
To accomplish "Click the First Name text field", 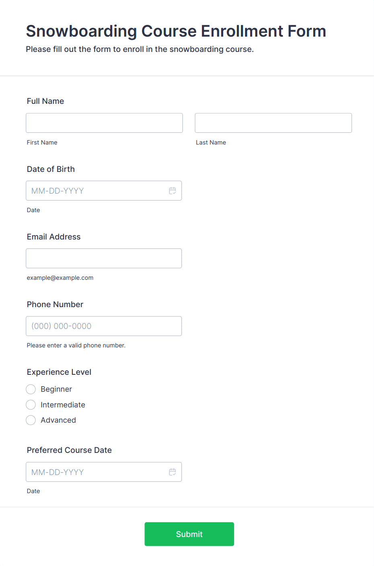I will [x=104, y=123].
